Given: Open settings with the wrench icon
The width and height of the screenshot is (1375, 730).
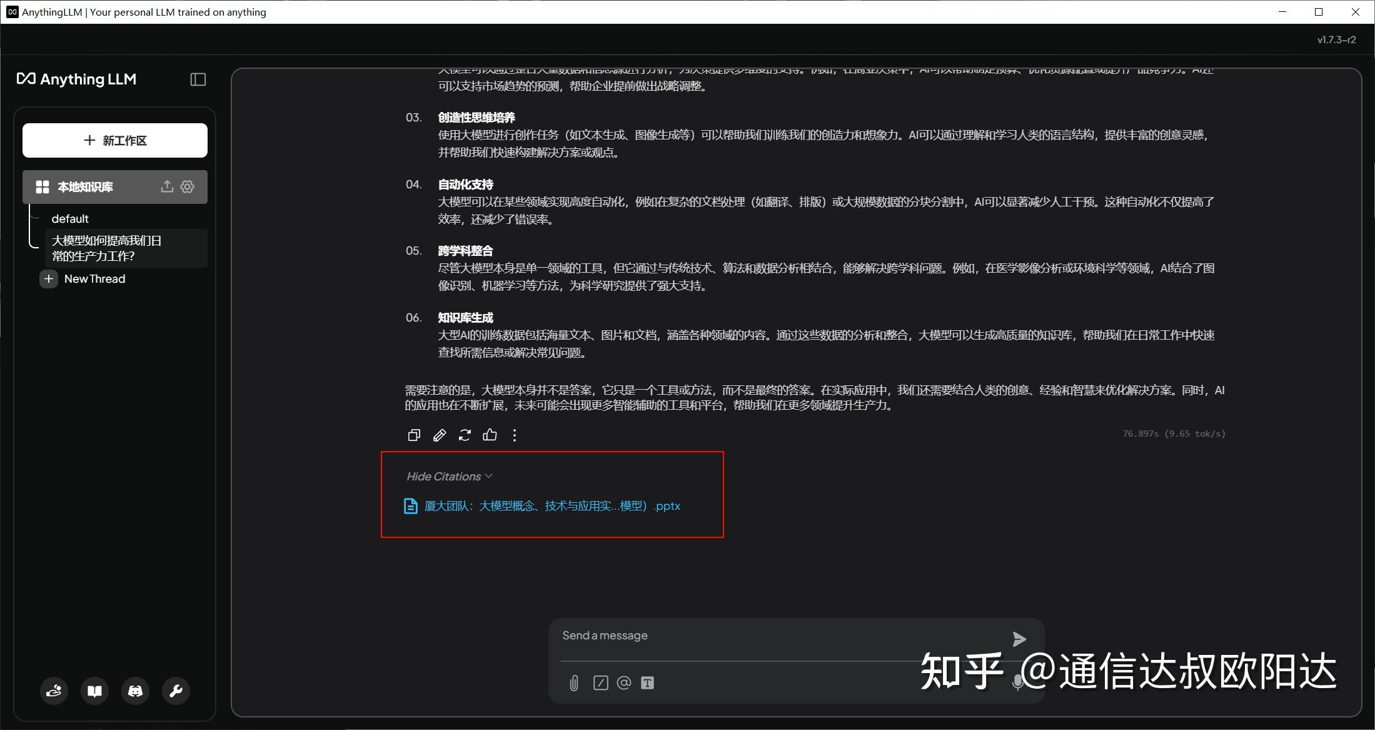Looking at the screenshot, I should click(176, 691).
